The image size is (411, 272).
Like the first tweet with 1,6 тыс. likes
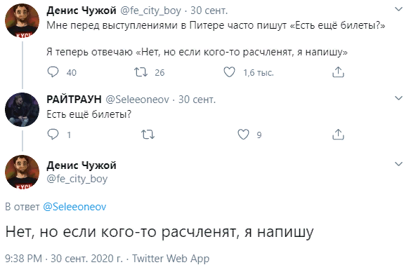[x=229, y=72]
